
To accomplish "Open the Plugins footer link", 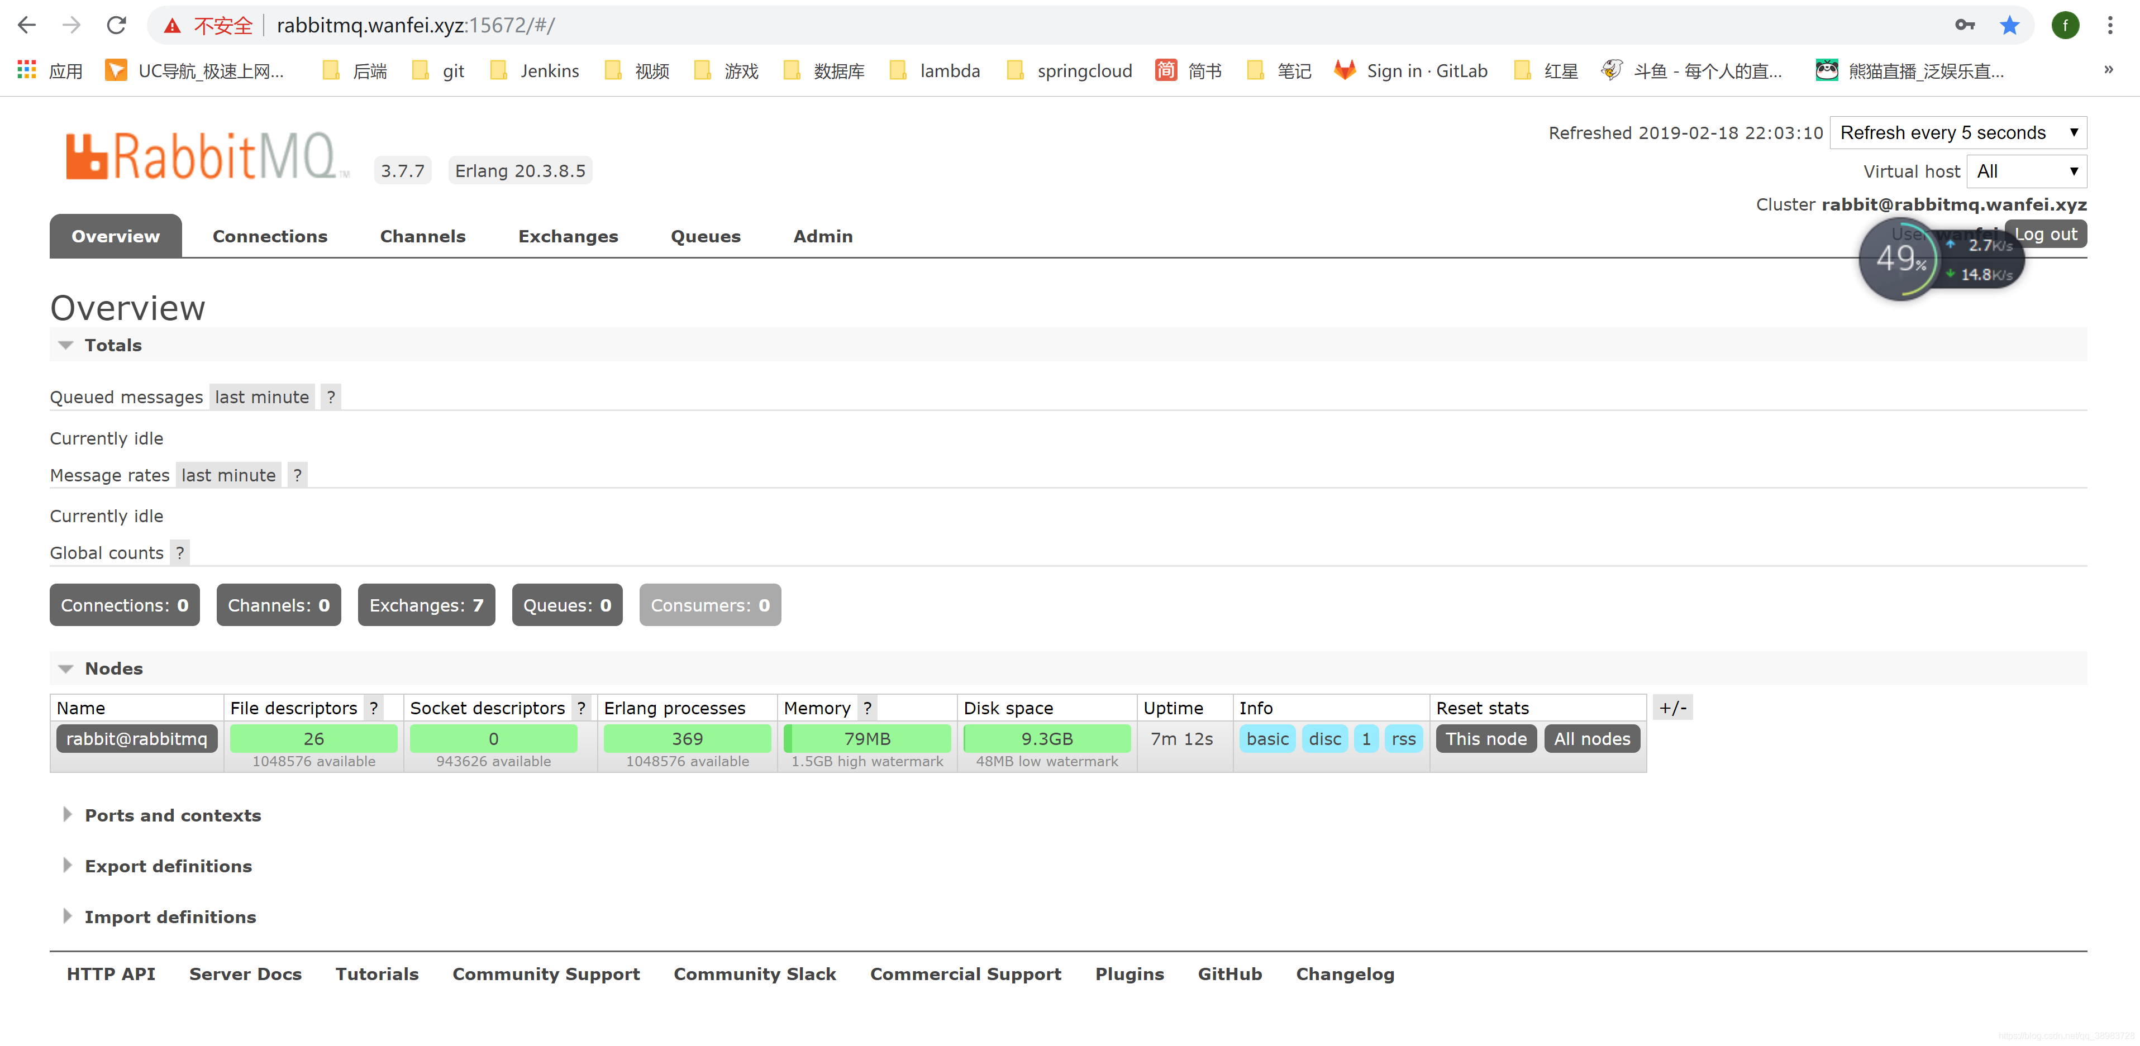I will (x=1129, y=974).
